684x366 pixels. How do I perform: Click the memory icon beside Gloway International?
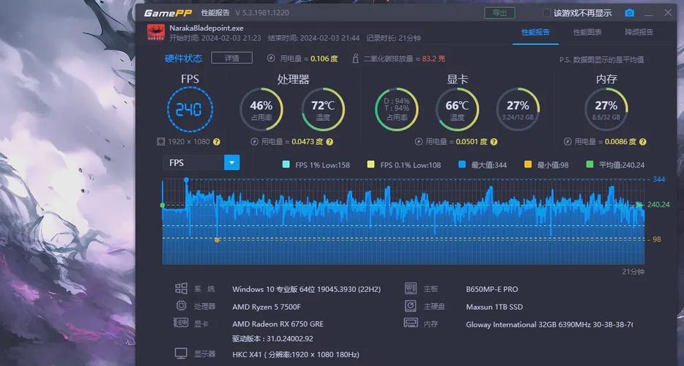(411, 324)
